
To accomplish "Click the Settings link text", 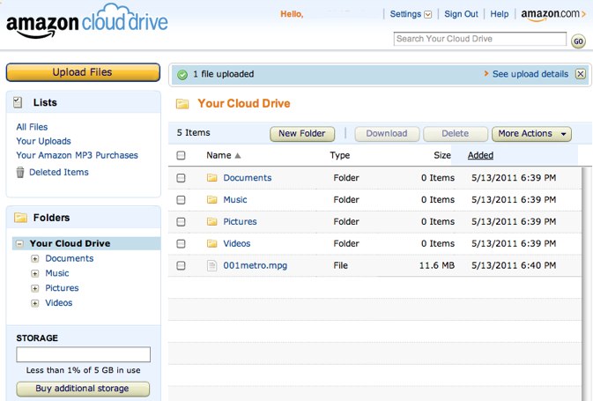I will click(405, 14).
